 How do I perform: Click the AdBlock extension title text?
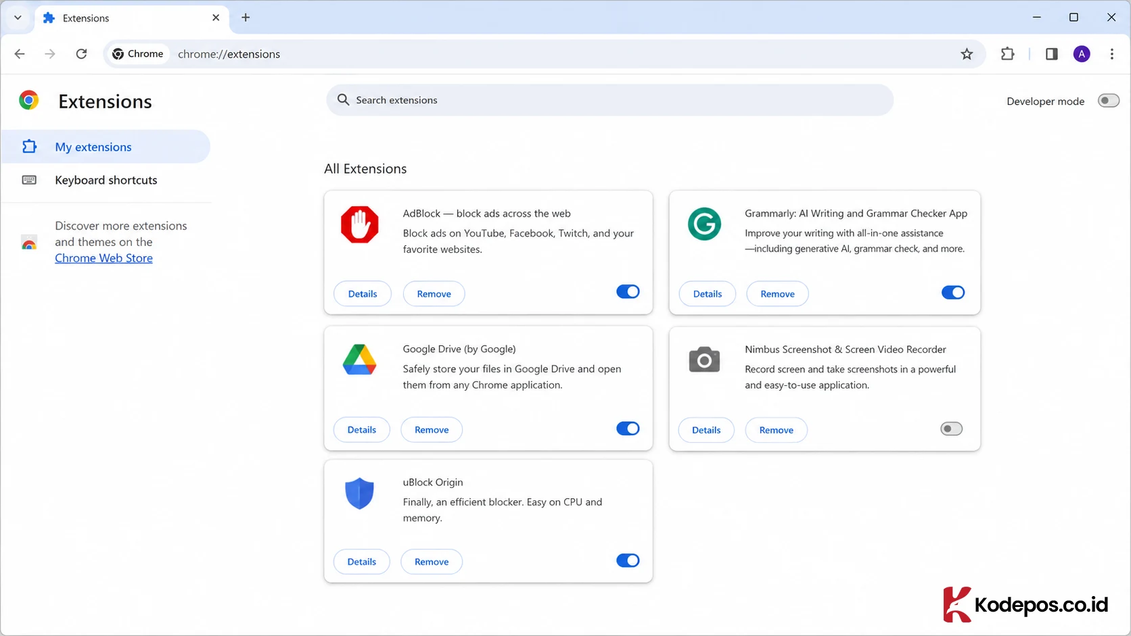487,214
